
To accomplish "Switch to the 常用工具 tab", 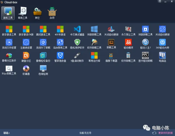I will click(23, 13).
